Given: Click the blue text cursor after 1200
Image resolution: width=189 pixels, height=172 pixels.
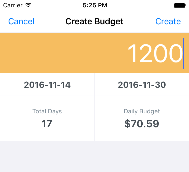Looking at the screenshot, I should (183, 53).
